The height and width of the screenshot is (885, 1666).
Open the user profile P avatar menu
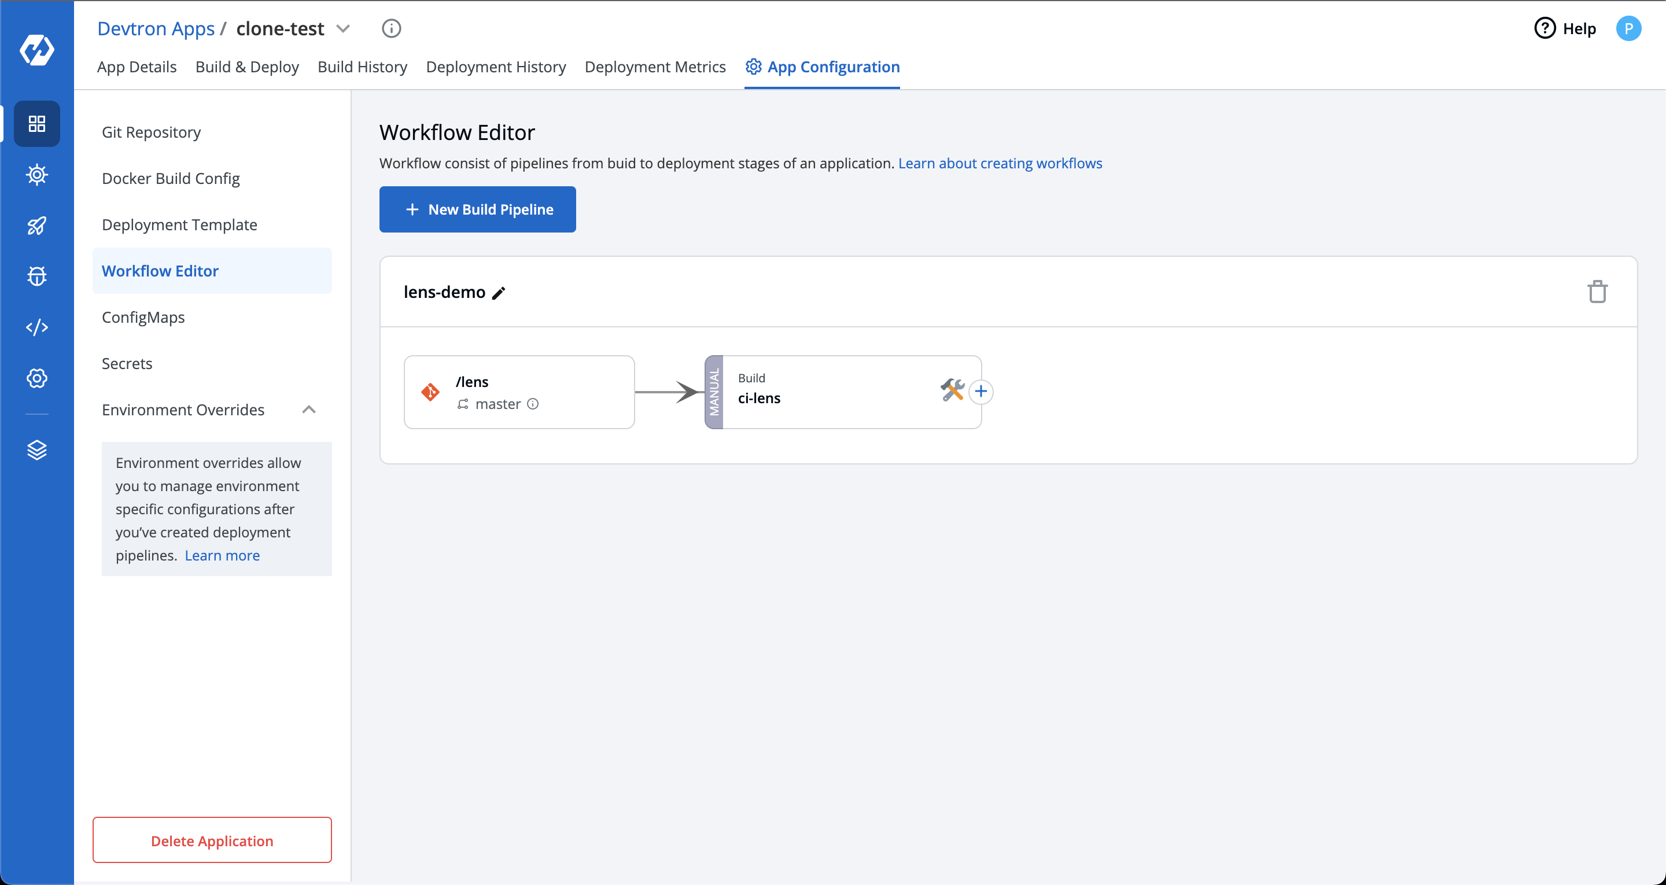pos(1628,28)
